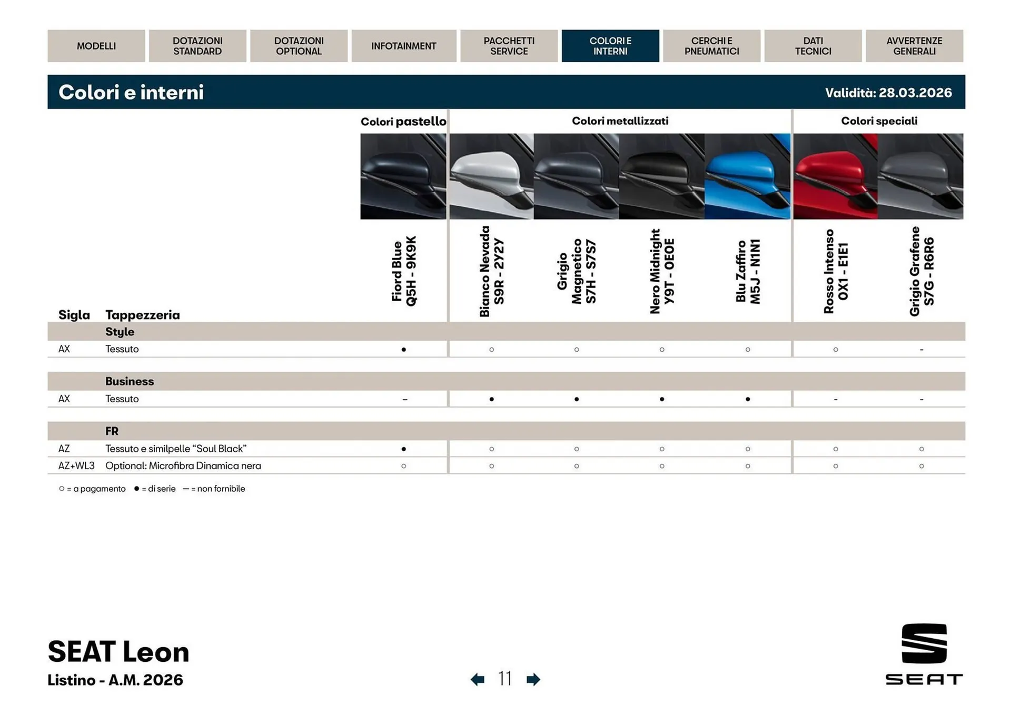The width and height of the screenshot is (1011, 715).
Task: Click the Rosso Intenso 0X1 - E1E1 label
Action: click(836, 271)
